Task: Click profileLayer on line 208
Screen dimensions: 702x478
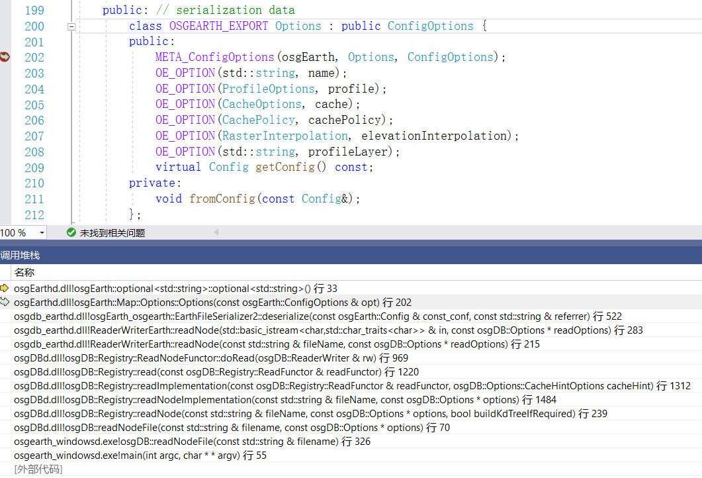Action: pyautogui.click(x=347, y=152)
